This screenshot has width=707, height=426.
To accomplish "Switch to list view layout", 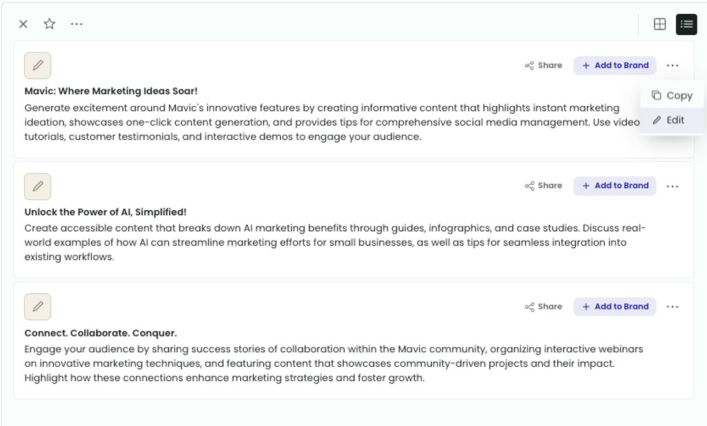I will pos(686,24).
